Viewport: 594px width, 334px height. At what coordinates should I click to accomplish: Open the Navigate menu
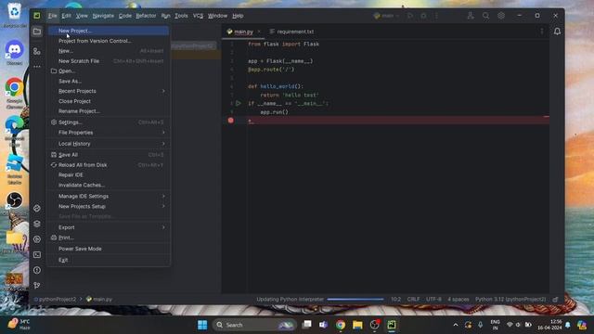[103, 16]
